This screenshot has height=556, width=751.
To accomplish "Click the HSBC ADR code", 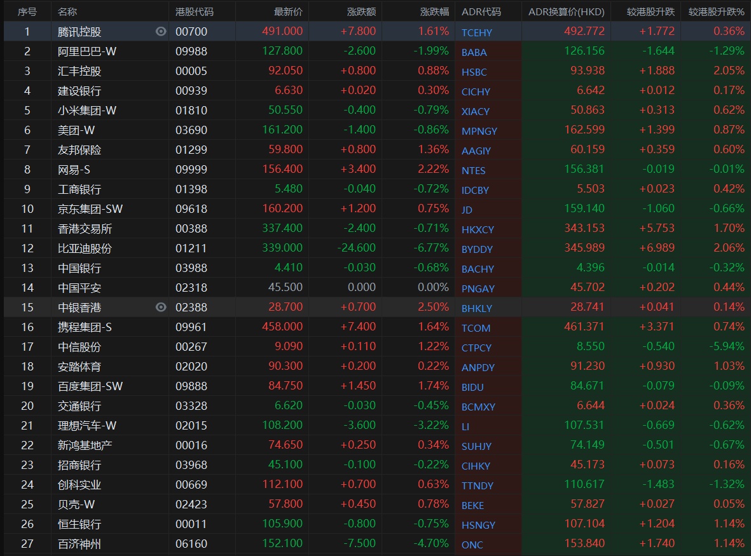I will pyautogui.click(x=474, y=72).
